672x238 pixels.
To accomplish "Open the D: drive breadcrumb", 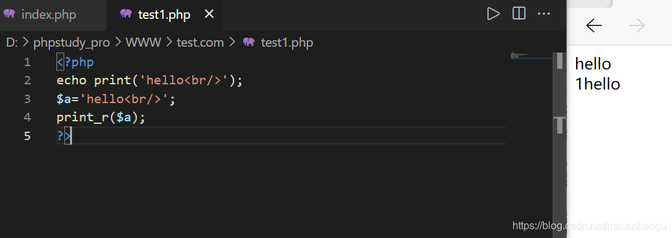I will click(12, 42).
